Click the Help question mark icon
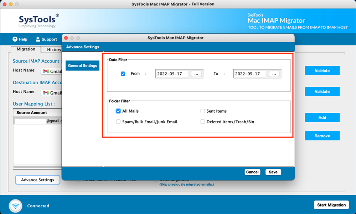The image size is (356, 214). pos(15,39)
